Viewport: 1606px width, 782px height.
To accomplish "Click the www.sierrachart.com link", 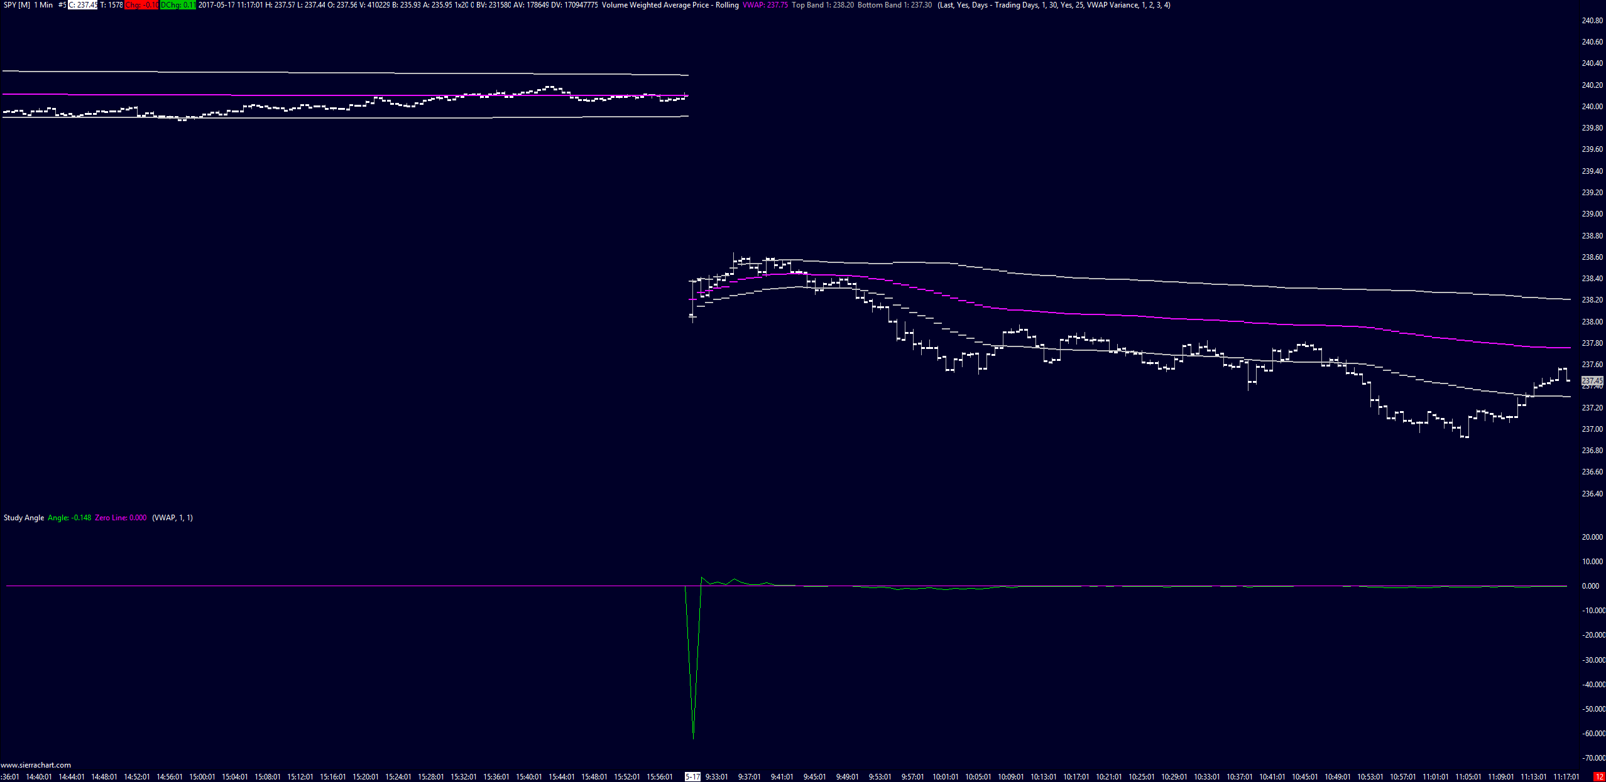I will click(36, 765).
